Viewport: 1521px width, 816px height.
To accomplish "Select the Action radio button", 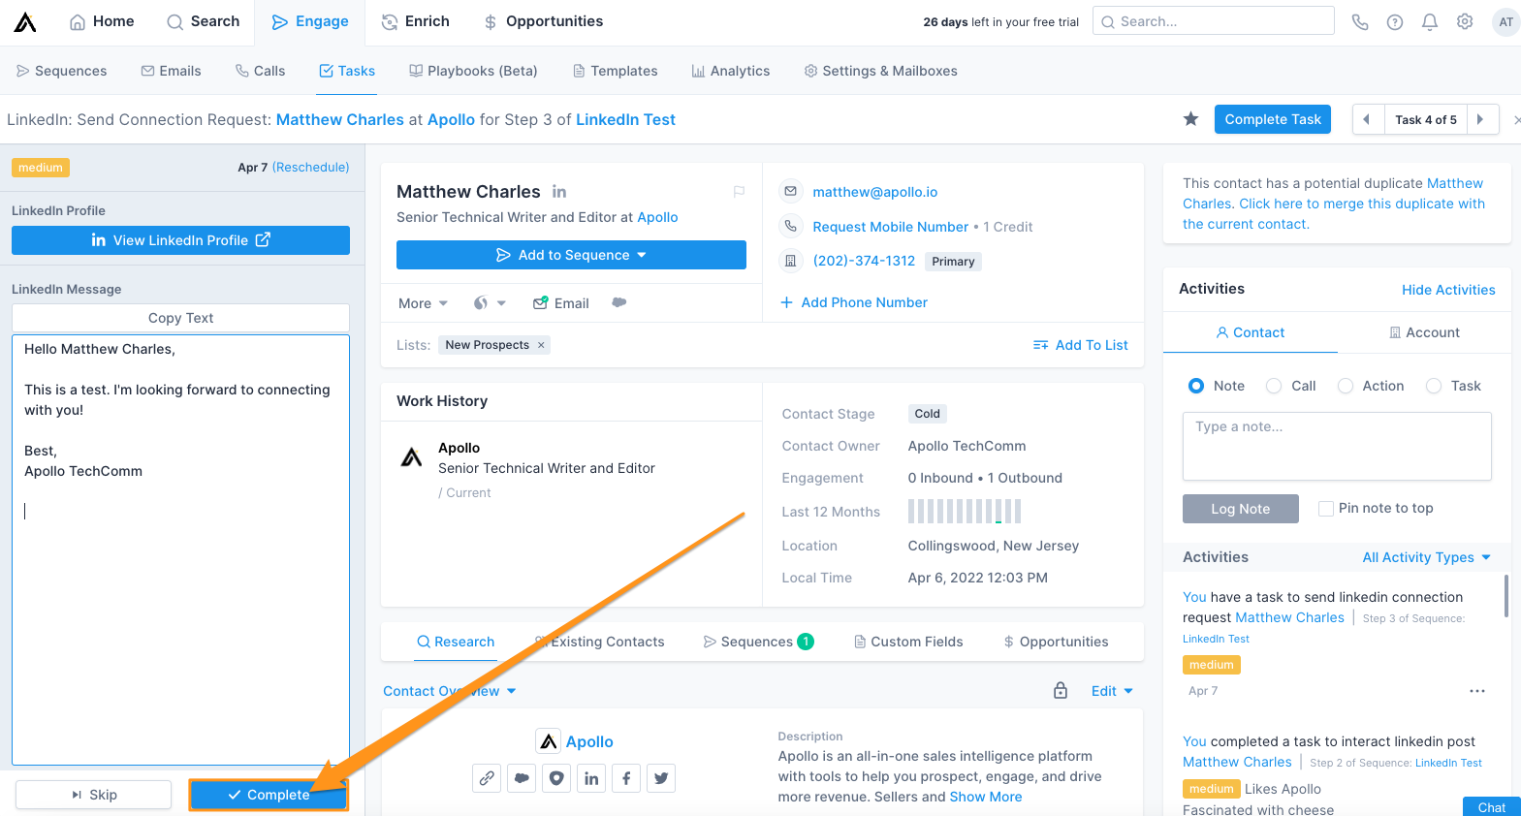I will [x=1346, y=386].
